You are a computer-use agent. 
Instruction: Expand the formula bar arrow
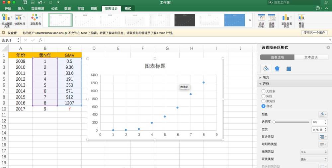pyautogui.click(x=330, y=40)
